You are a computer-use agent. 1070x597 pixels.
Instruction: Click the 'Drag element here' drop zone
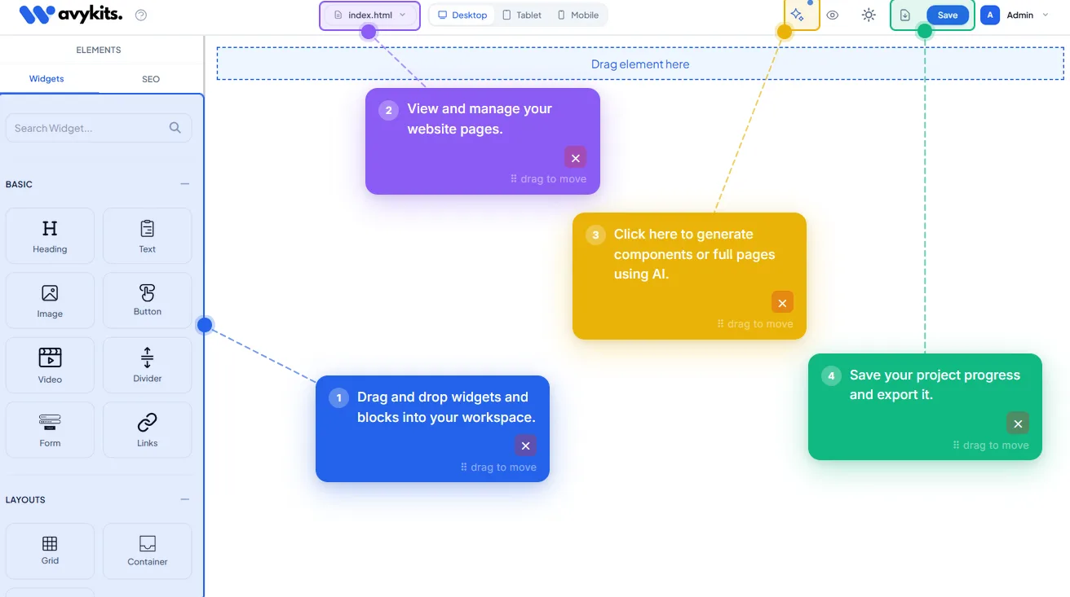tap(640, 64)
